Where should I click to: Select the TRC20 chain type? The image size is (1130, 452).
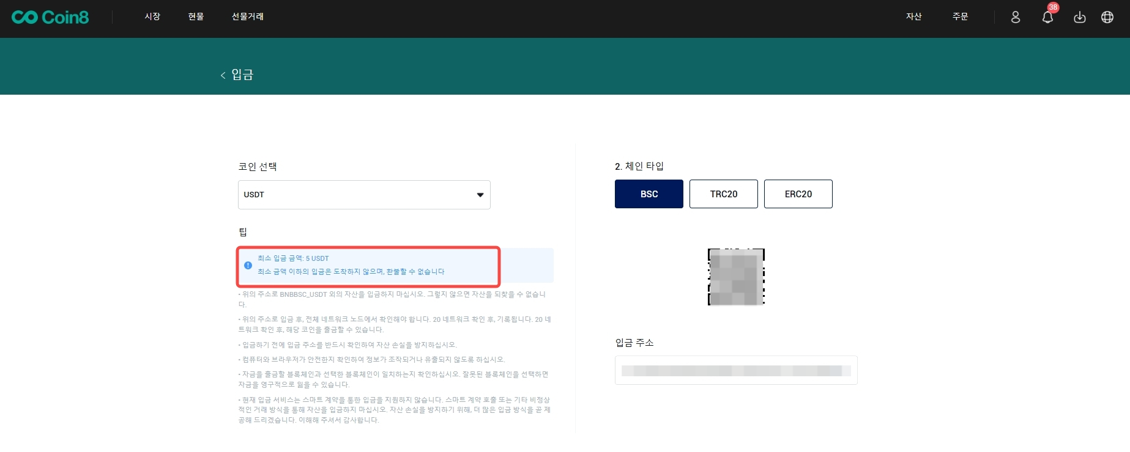click(x=723, y=194)
